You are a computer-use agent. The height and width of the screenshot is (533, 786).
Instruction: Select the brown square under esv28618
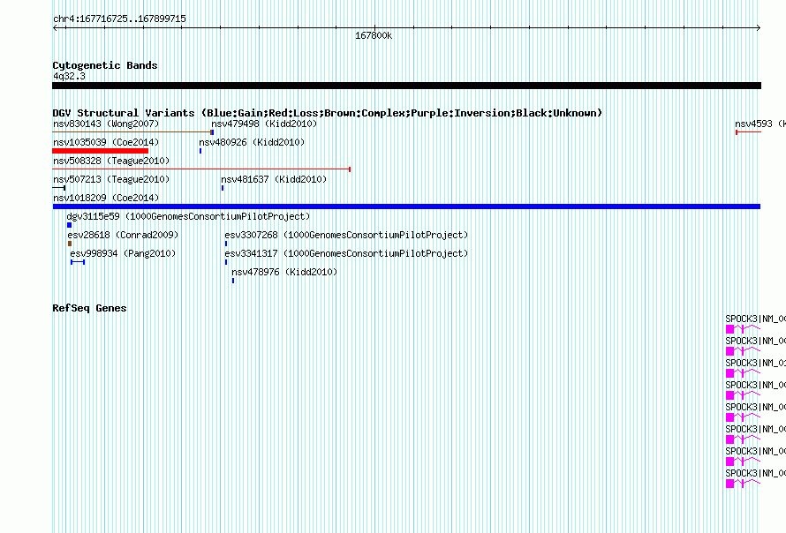[x=70, y=244]
